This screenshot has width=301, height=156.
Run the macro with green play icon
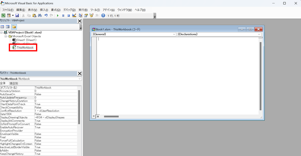click(x=58, y=15)
